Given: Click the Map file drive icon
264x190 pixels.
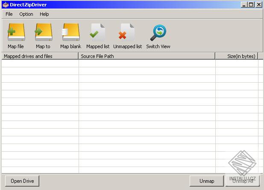Looking at the screenshot, I should 16,32.
